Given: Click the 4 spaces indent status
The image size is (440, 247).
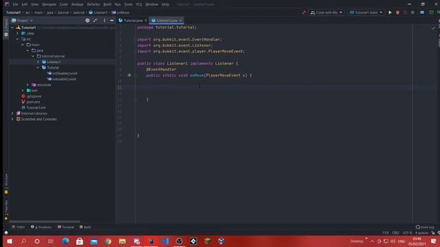Looking at the screenshot, I should tap(421, 233).
